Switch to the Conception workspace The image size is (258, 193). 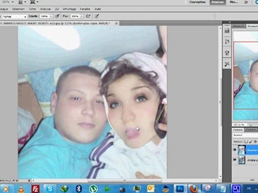click(x=197, y=2)
